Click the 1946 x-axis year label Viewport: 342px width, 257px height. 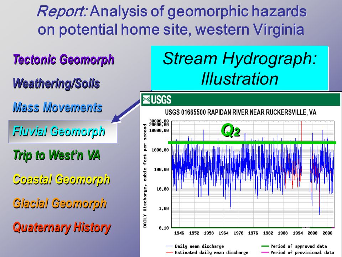[x=179, y=233]
